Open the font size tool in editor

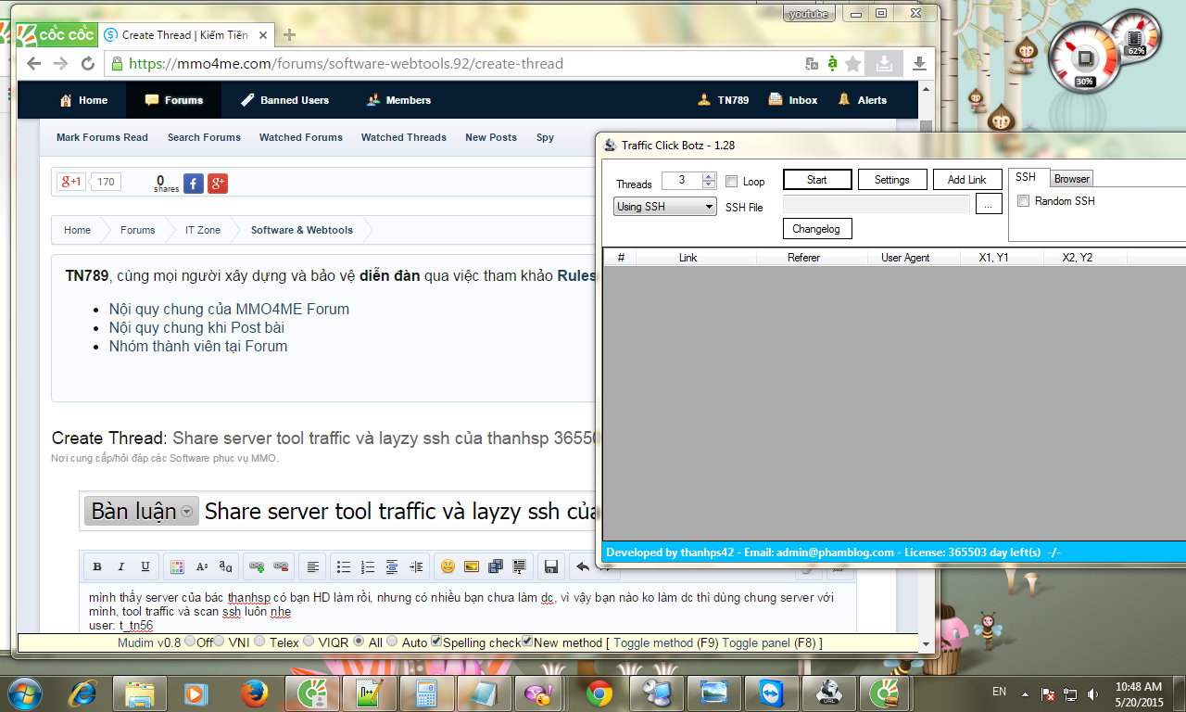[201, 566]
